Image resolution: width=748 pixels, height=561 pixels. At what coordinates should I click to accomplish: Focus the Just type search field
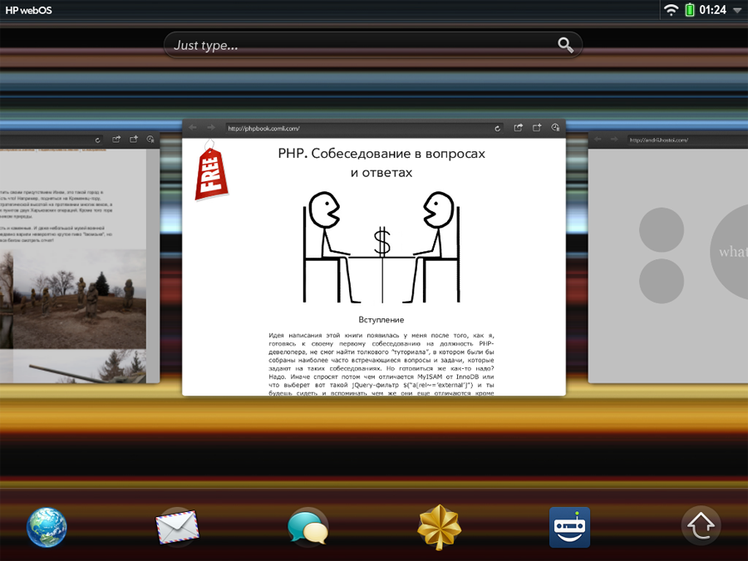pyautogui.click(x=372, y=45)
